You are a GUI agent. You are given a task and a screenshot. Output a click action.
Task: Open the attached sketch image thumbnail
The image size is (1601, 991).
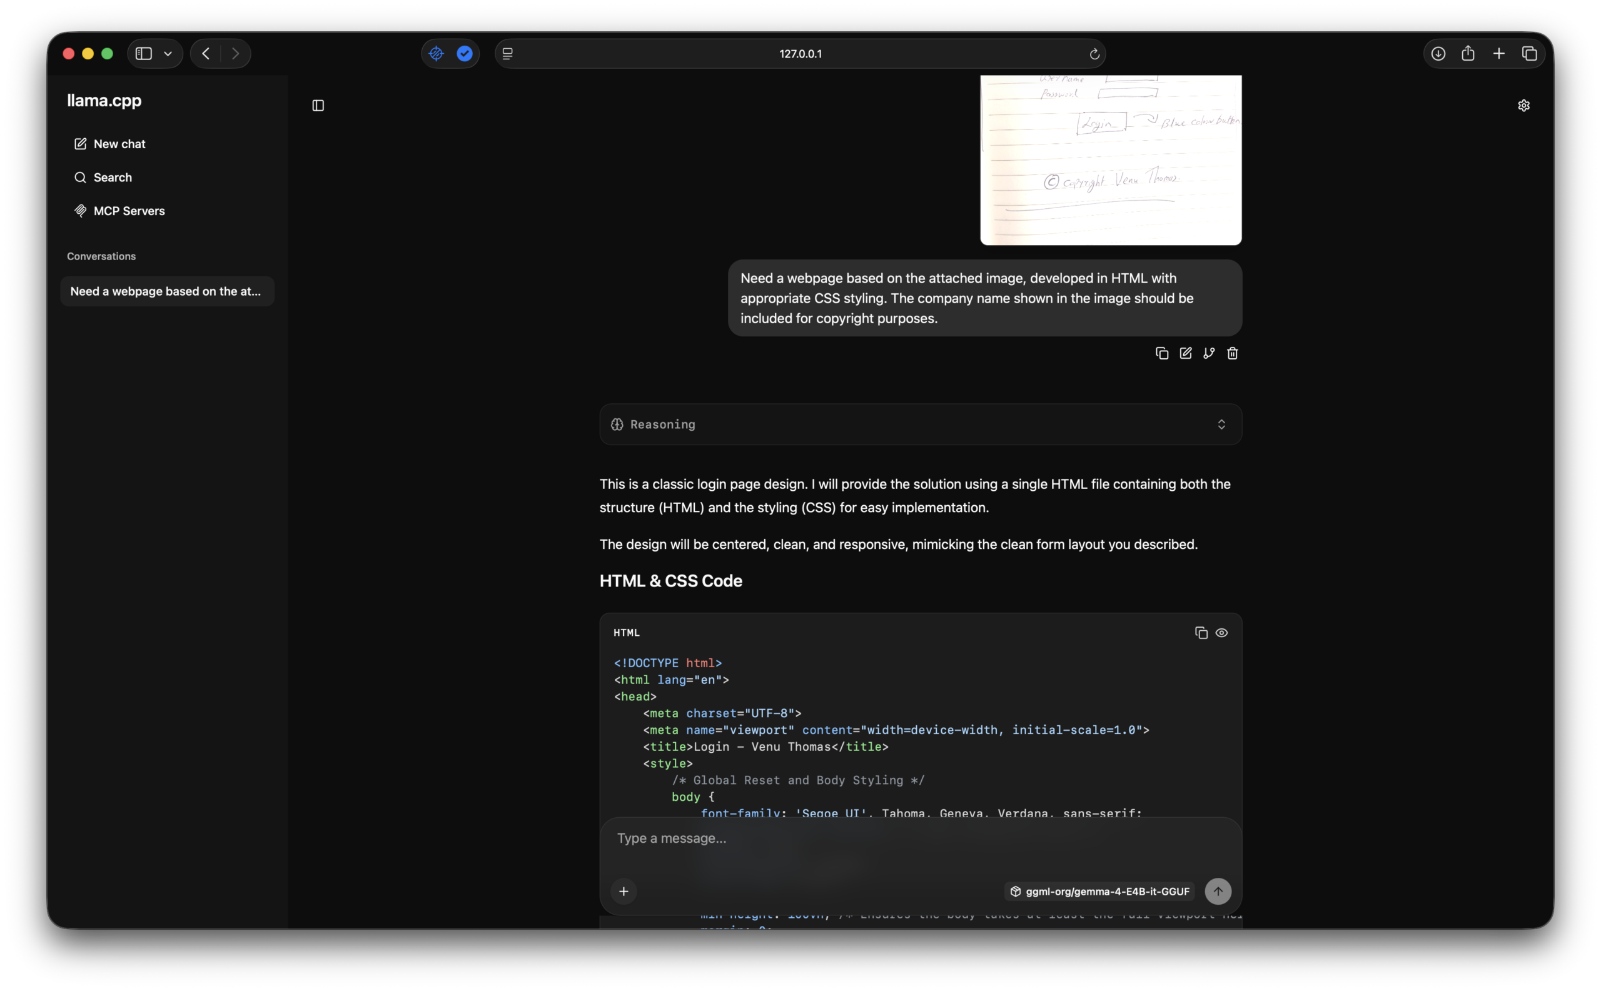pyautogui.click(x=1111, y=159)
